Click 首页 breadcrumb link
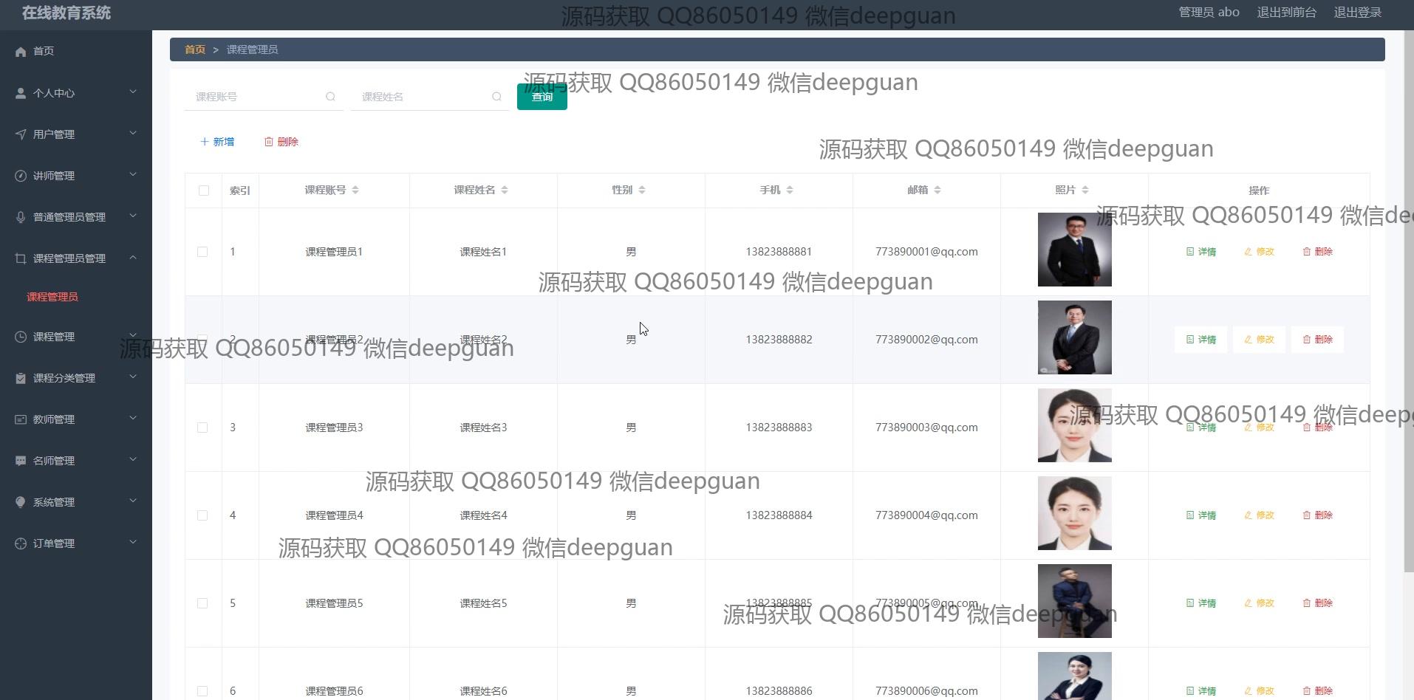1414x700 pixels. click(195, 49)
